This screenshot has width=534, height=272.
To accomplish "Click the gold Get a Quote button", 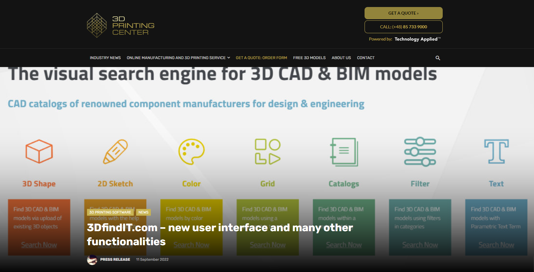I will 403,13.
